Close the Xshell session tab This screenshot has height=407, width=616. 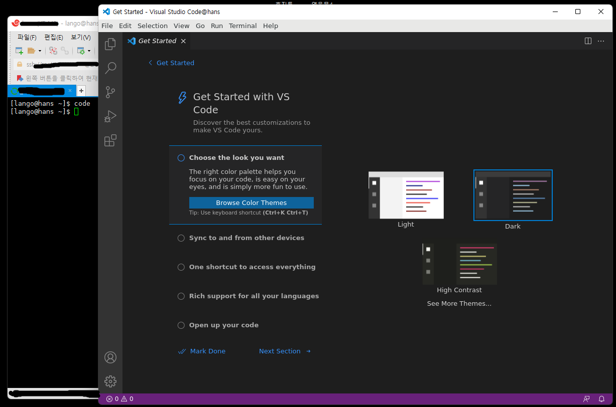[x=70, y=91]
